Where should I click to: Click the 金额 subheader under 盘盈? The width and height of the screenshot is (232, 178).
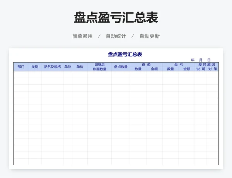click(x=154, y=69)
